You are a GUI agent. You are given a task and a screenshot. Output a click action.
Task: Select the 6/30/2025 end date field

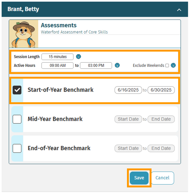point(161,90)
